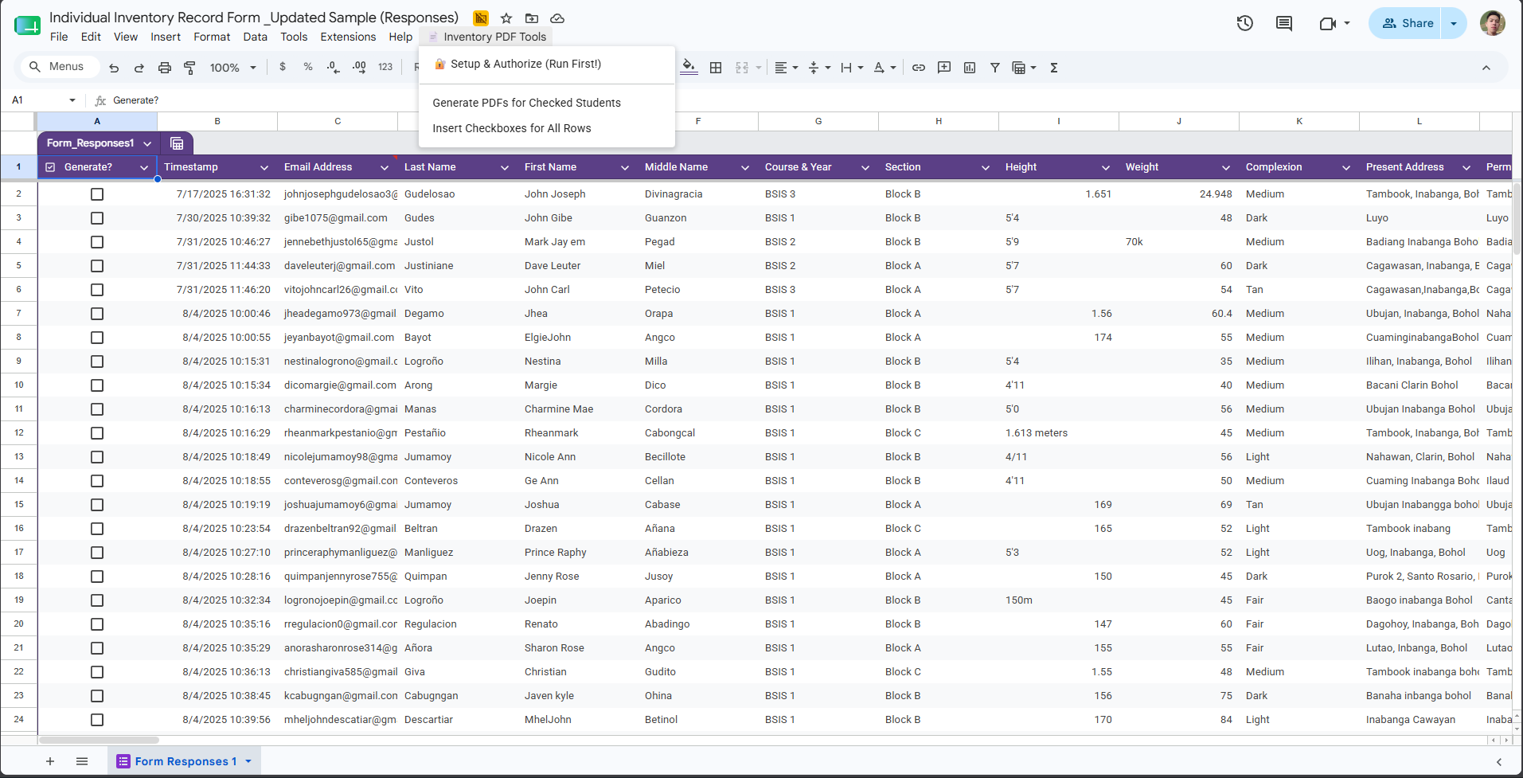Click the Insert chart icon
1523x778 pixels.
click(970, 68)
